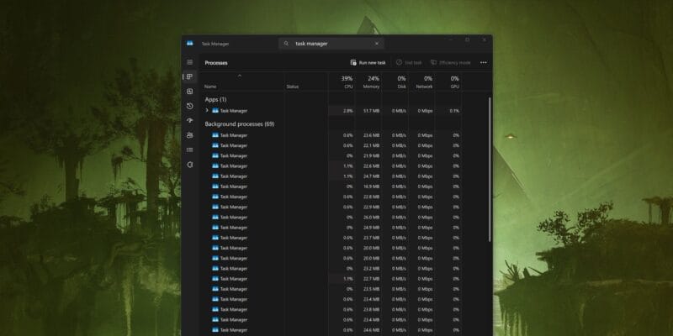Click the Background processes (69) group header
The width and height of the screenshot is (673, 336).
240,123
